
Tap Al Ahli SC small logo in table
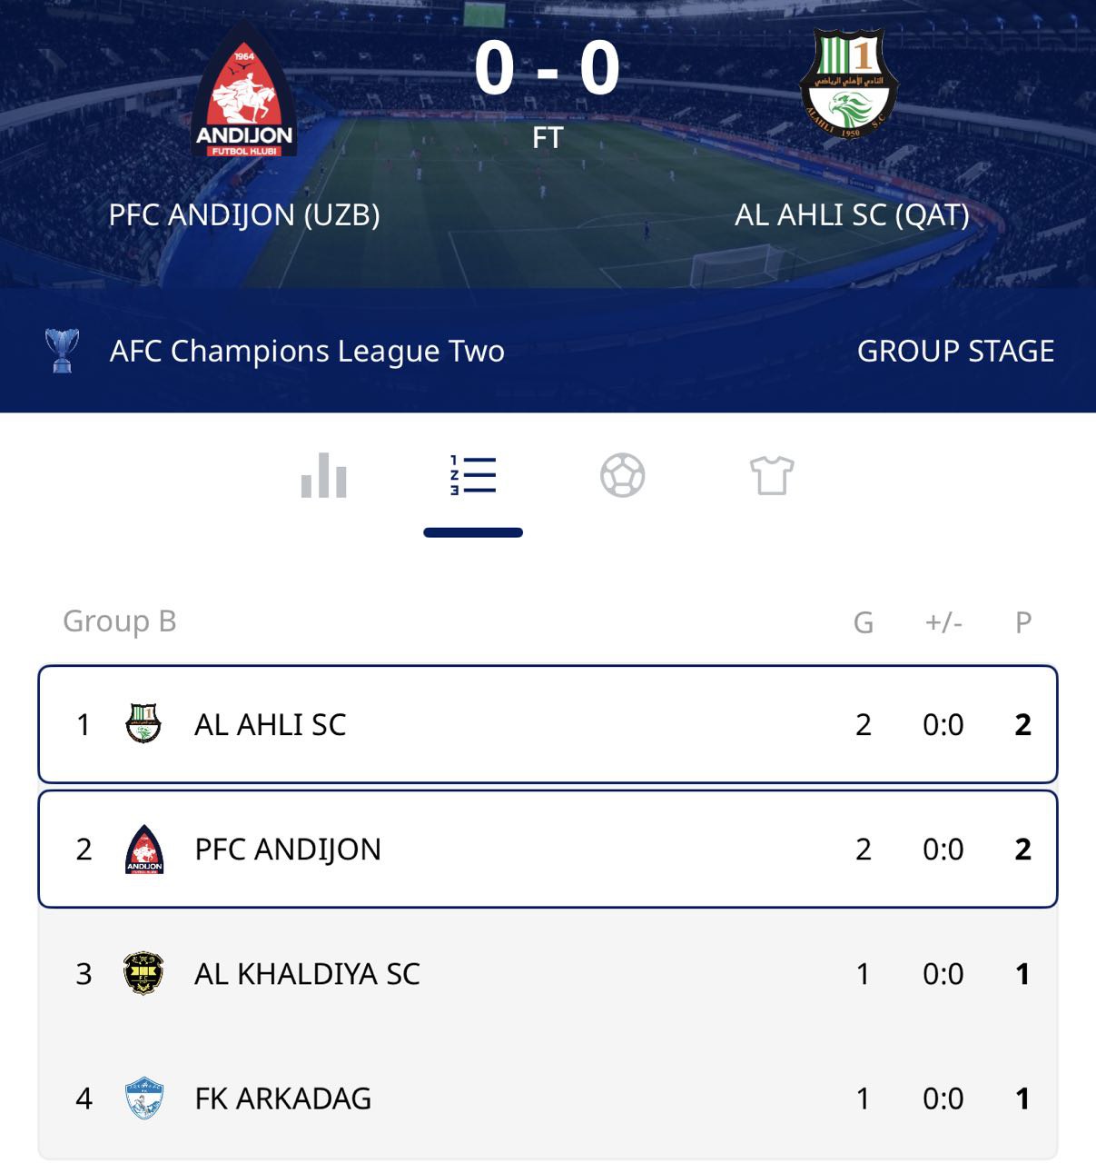pyautogui.click(x=143, y=724)
